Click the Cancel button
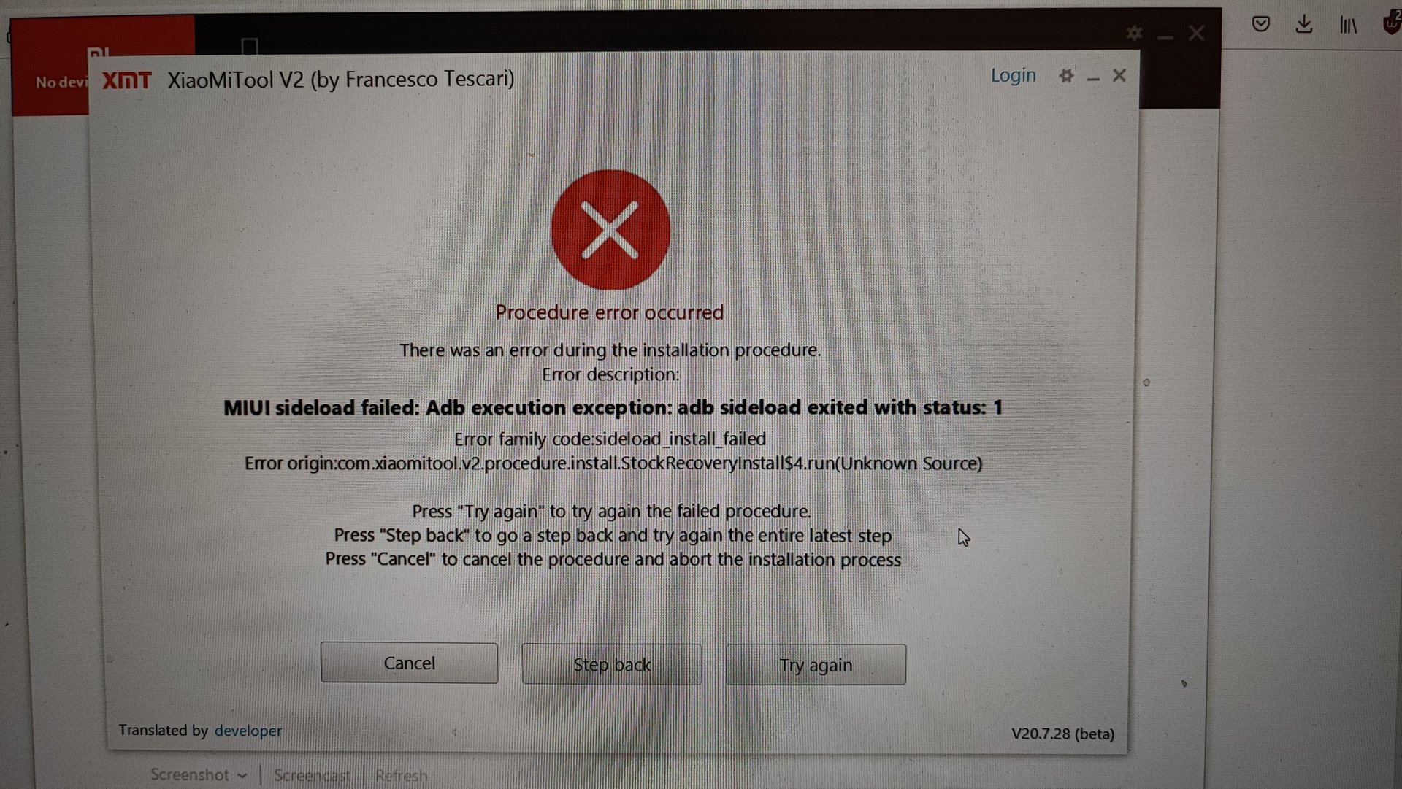 coord(409,663)
